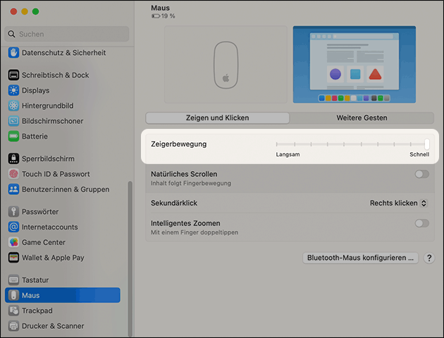Open Datenschutz & Sicherheit settings icon
This screenshot has height=338, width=444.
pyautogui.click(x=13, y=53)
